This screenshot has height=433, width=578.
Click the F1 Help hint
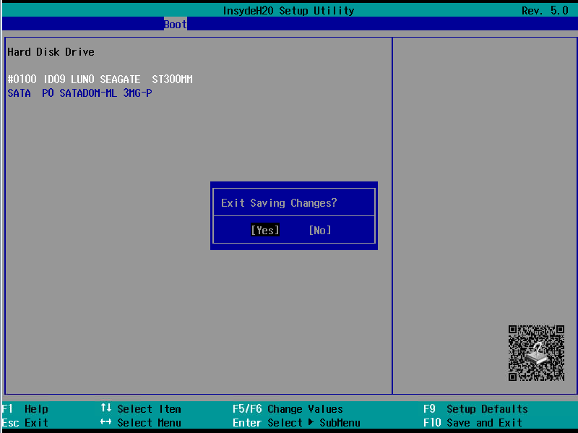(x=25, y=409)
